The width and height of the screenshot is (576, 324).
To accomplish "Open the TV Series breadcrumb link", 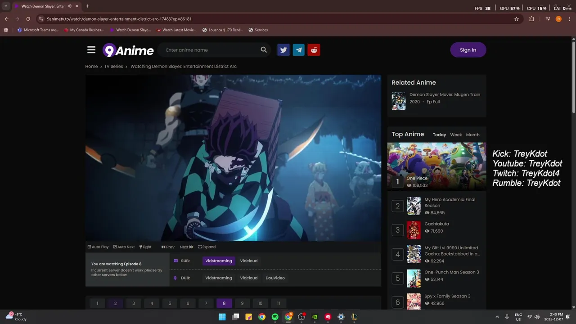I will point(113,66).
